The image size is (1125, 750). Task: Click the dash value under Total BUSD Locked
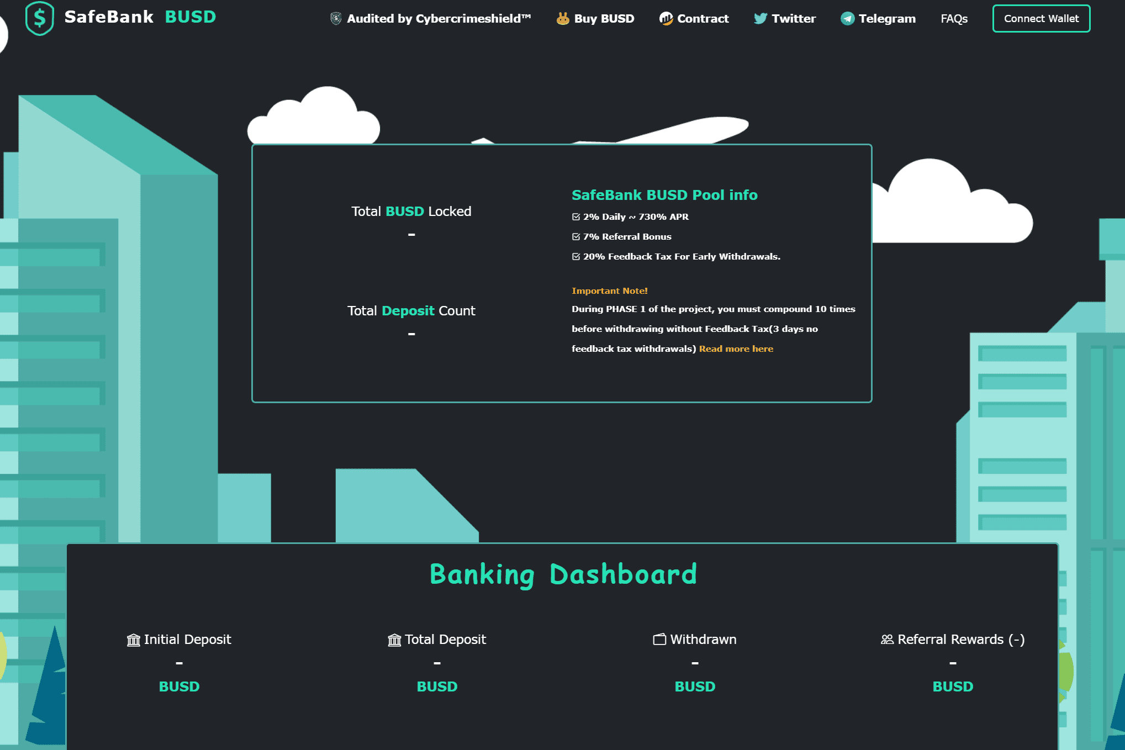(x=411, y=235)
